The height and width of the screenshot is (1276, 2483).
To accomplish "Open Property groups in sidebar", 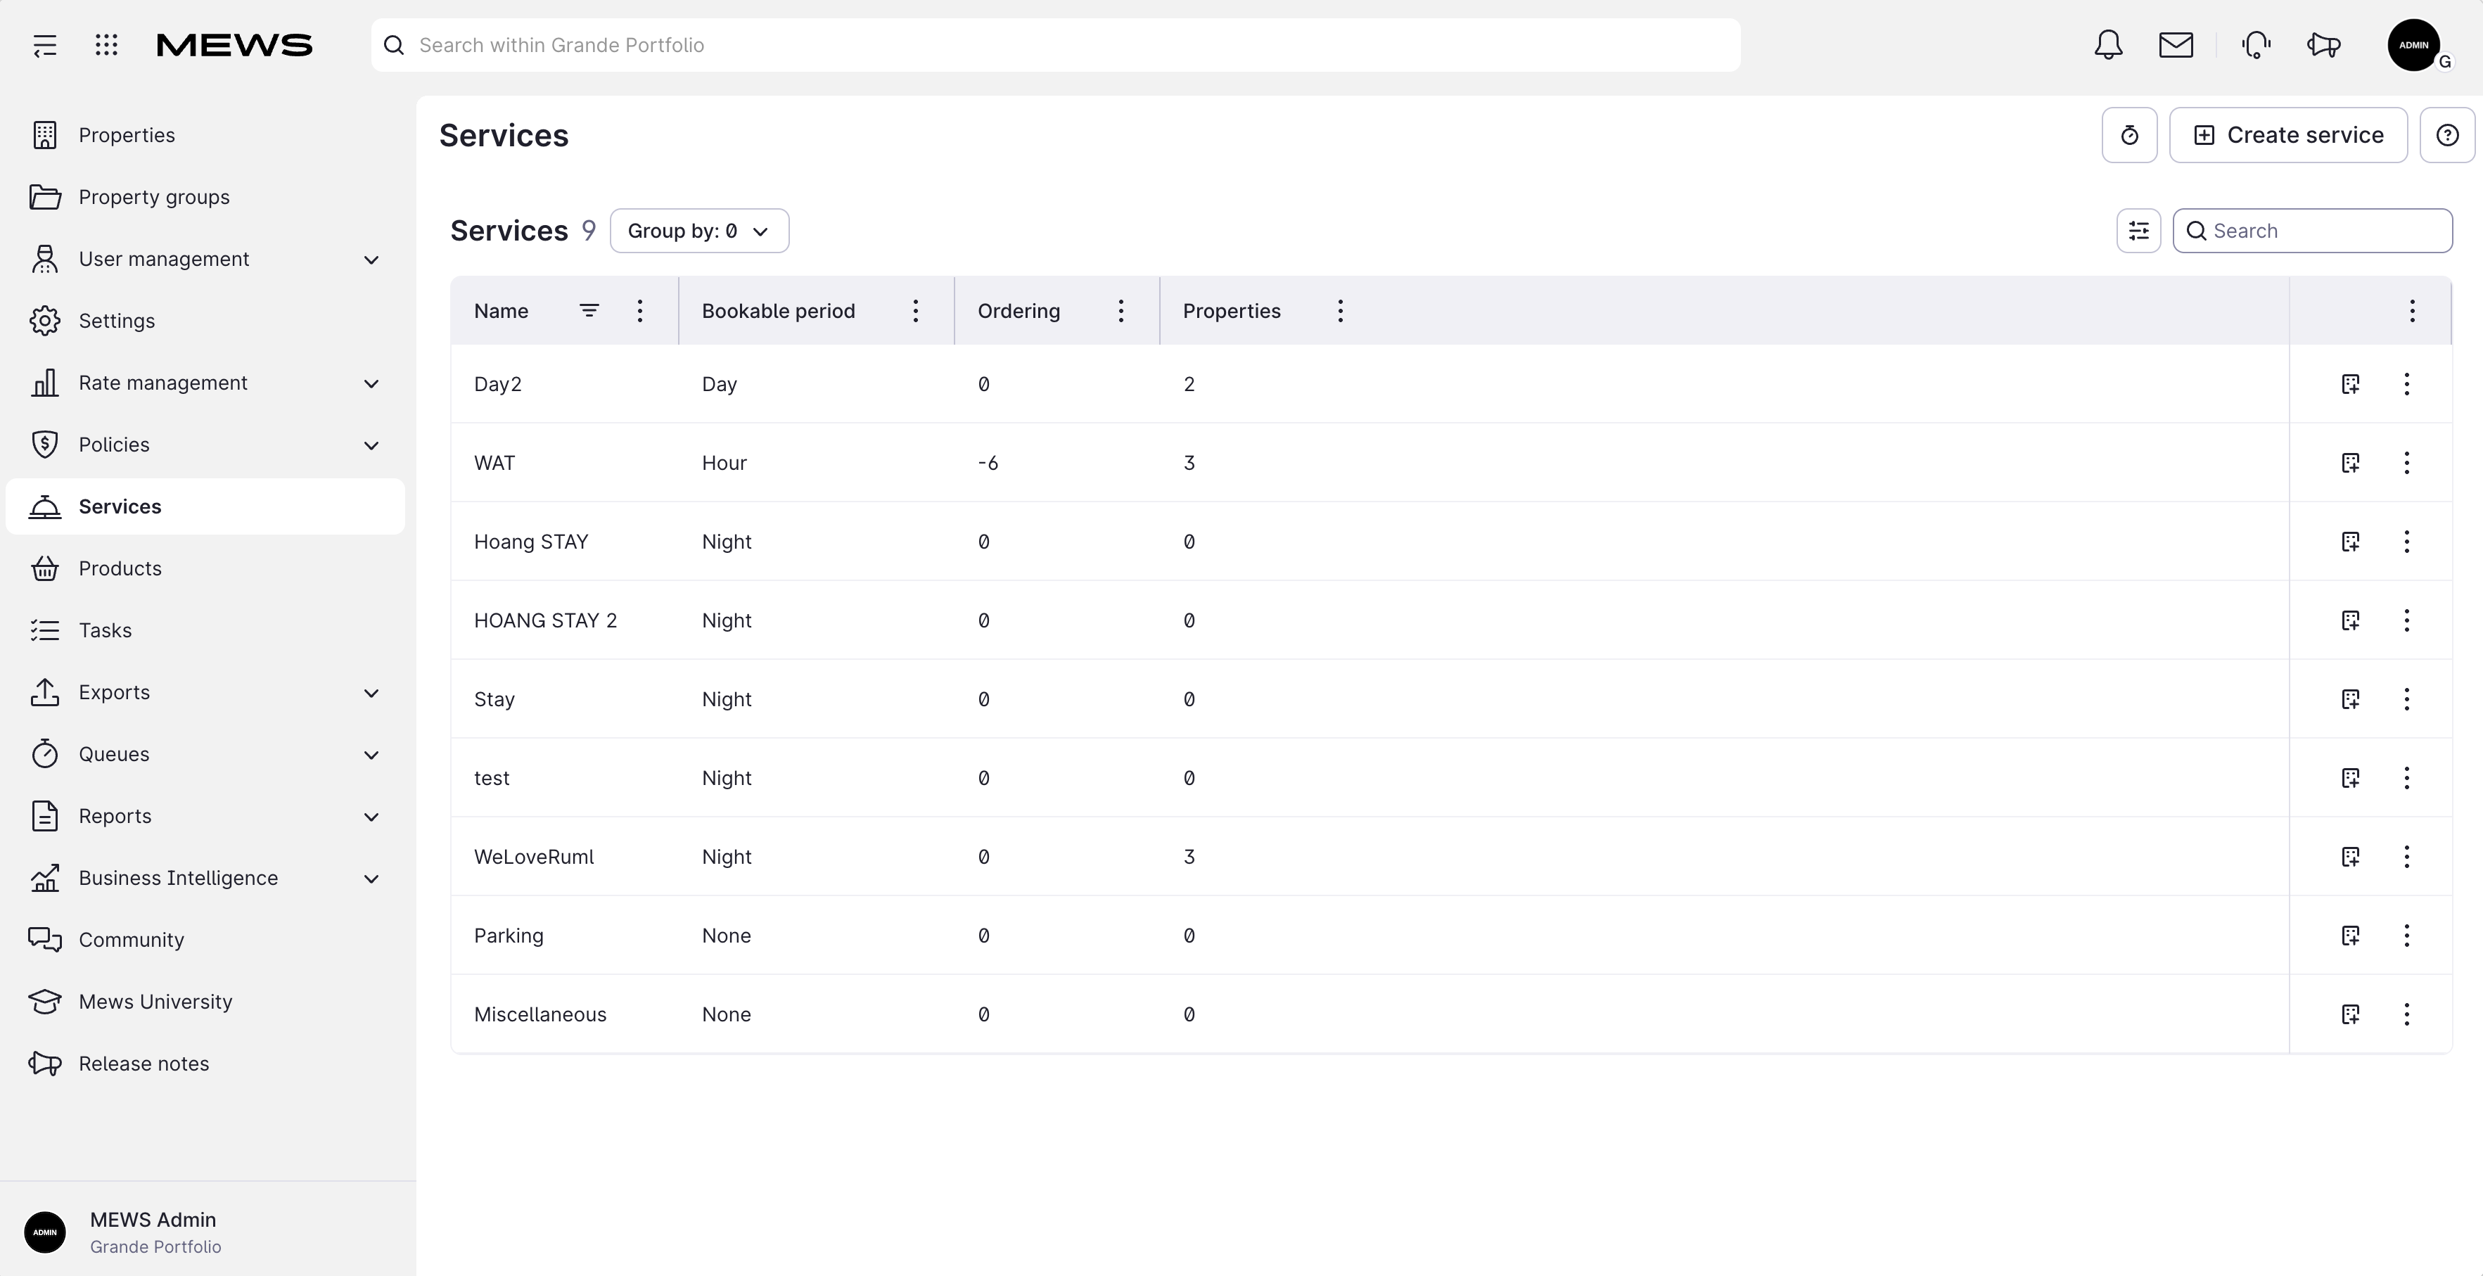I will tap(205, 196).
